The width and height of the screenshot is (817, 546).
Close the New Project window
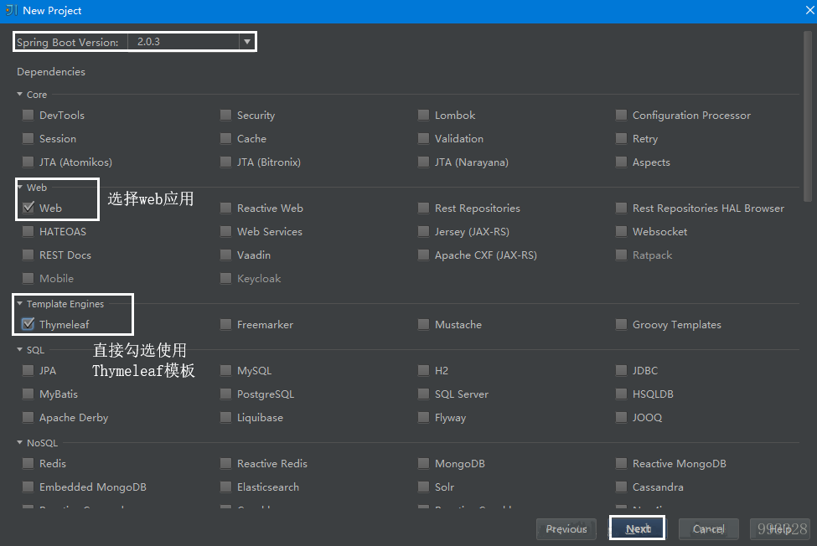click(x=809, y=10)
